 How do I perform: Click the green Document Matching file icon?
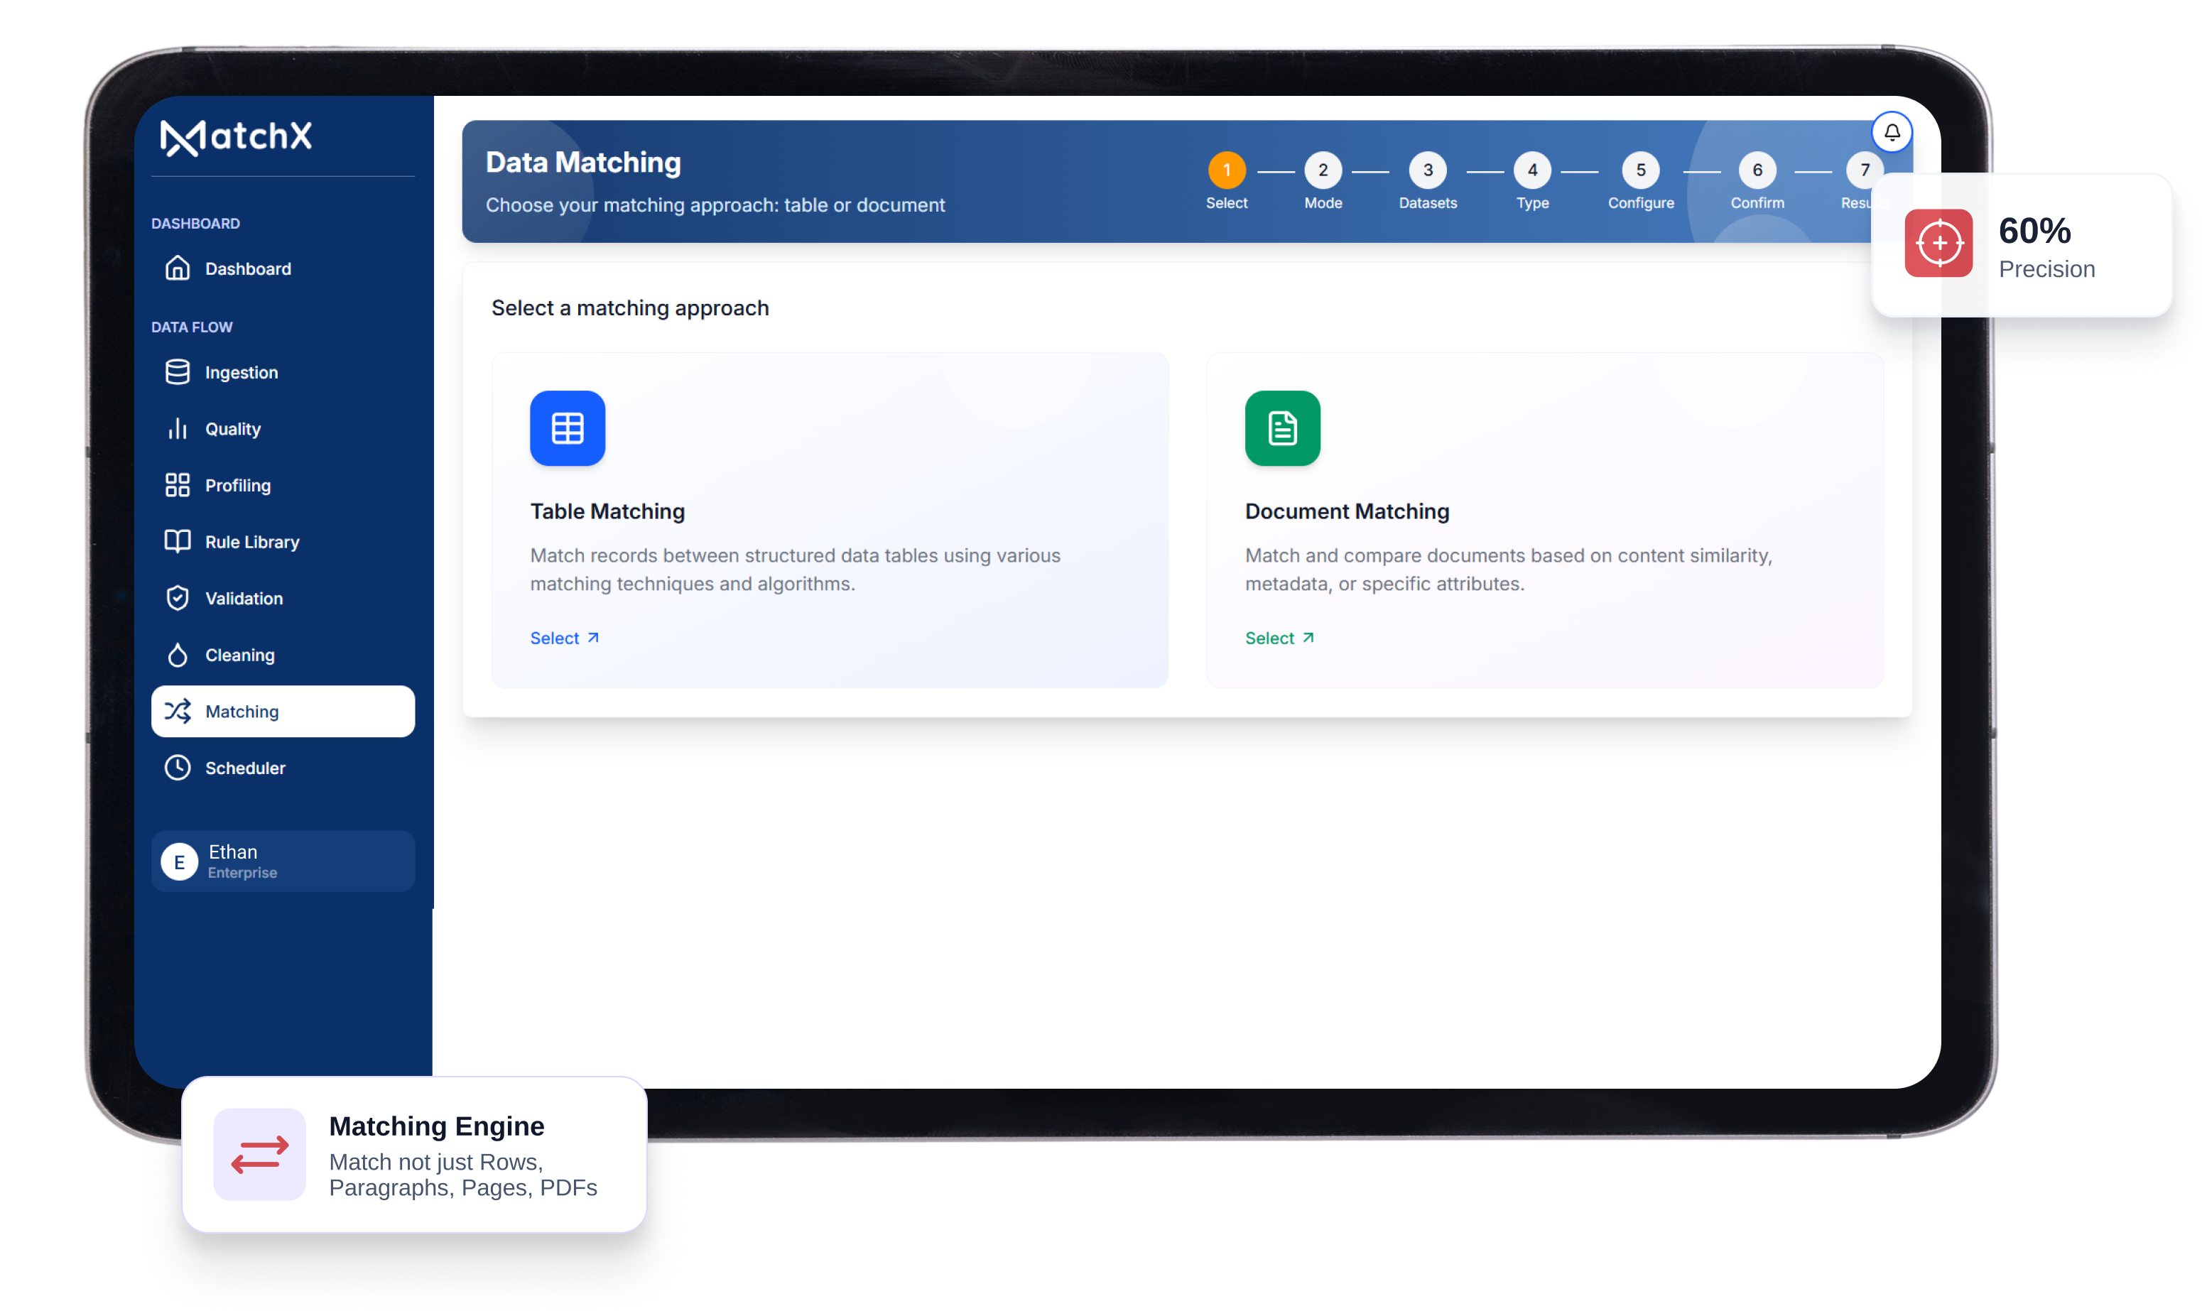(x=1282, y=428)
